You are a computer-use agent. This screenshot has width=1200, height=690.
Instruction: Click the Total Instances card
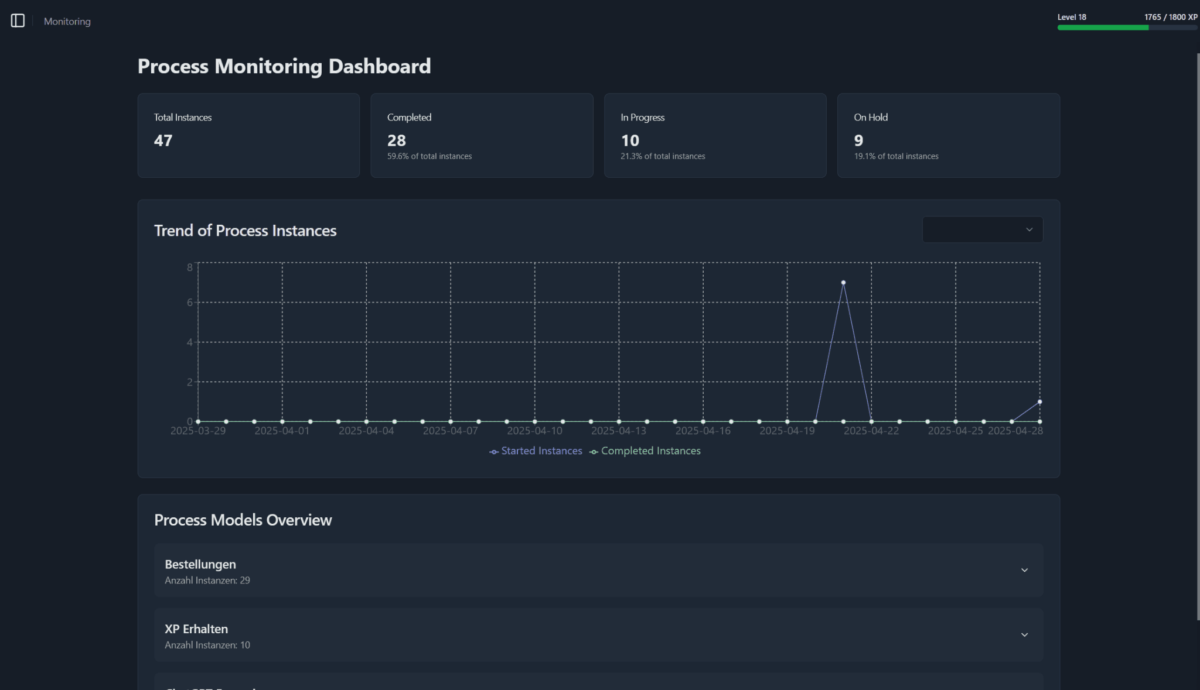(248, 135)
